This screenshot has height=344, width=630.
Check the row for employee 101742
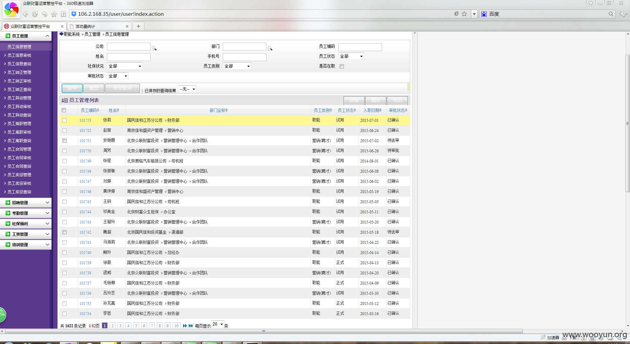point(64,232)
